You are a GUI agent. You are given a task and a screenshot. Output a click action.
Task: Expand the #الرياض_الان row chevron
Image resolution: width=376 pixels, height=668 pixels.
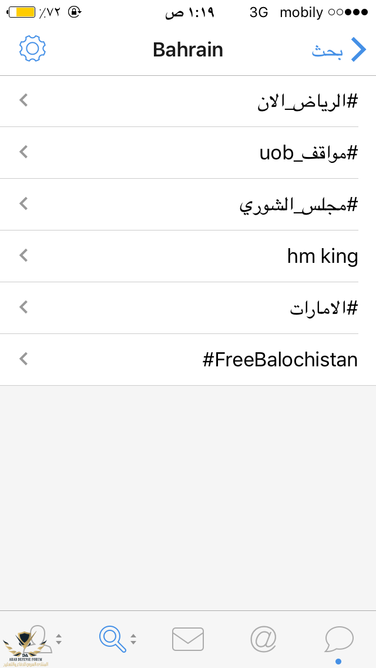tap(23, 101)
